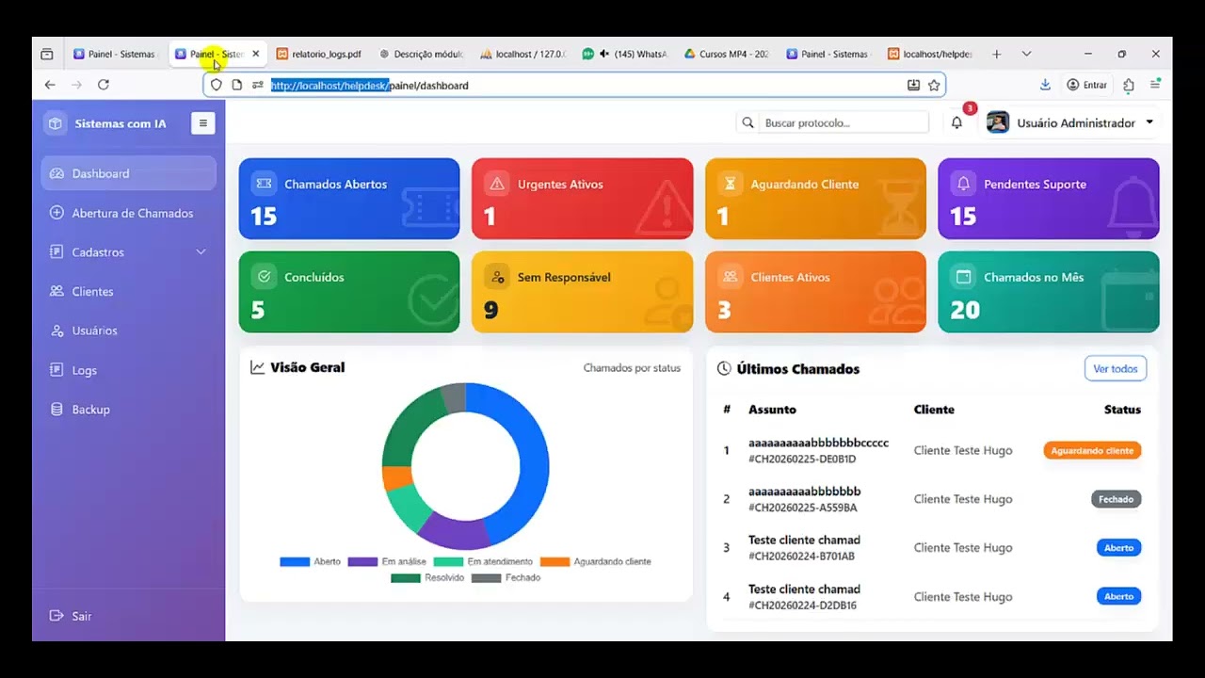Click the Ver todos button
This screenshot has height=678, width=1205.
1116,368
